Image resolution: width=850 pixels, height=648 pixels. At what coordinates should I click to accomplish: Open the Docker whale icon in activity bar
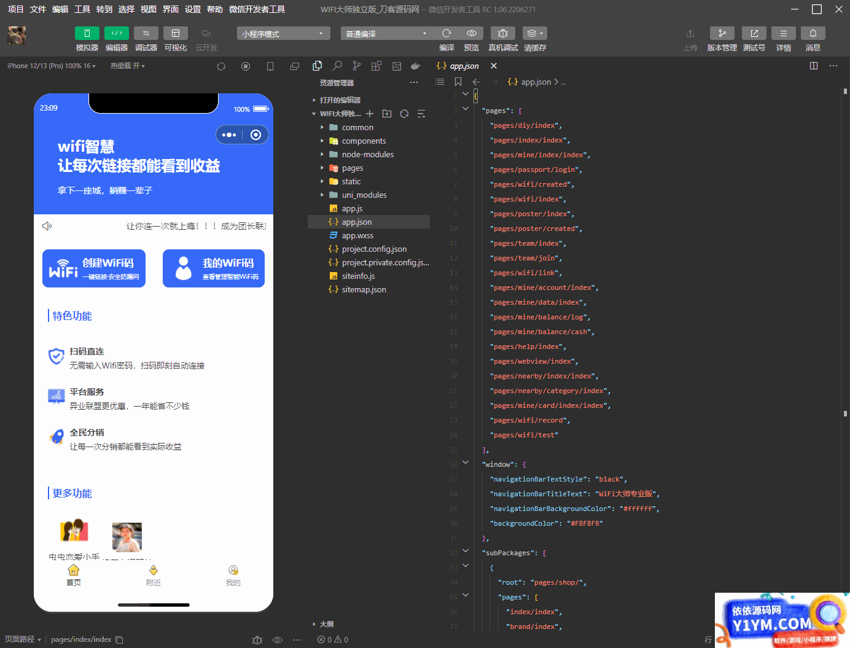[416, 66]
